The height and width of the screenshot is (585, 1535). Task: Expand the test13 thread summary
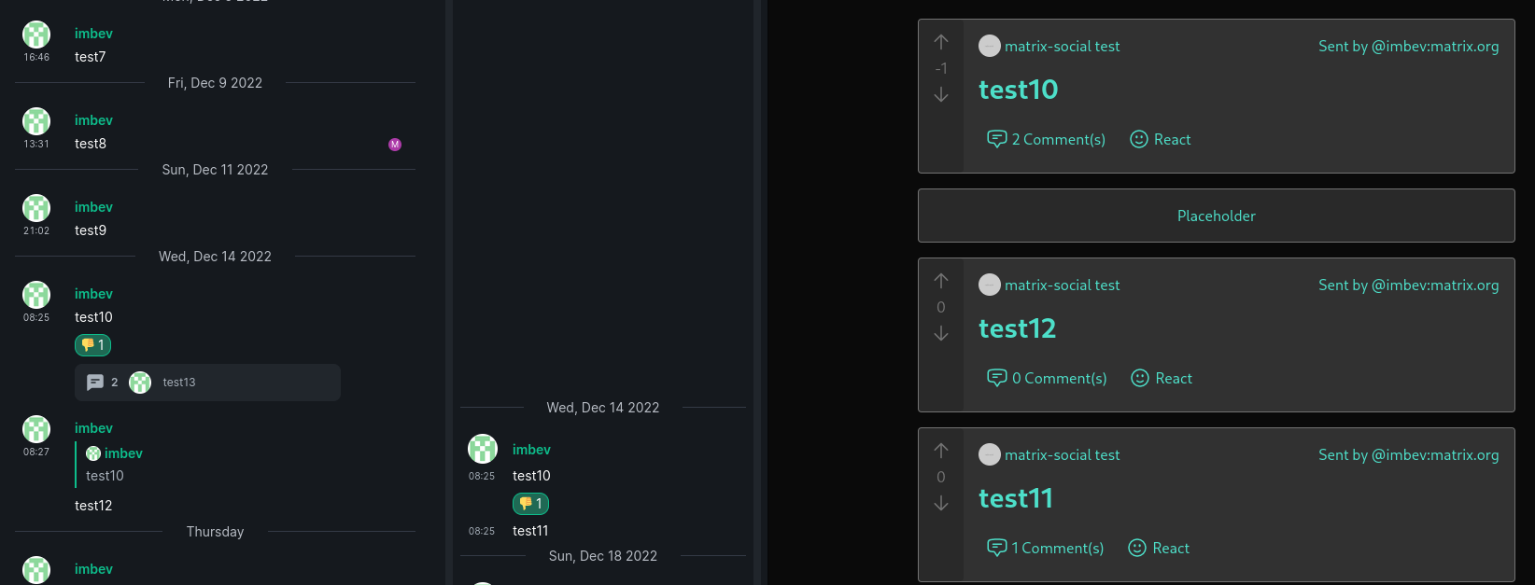[207, 383]
